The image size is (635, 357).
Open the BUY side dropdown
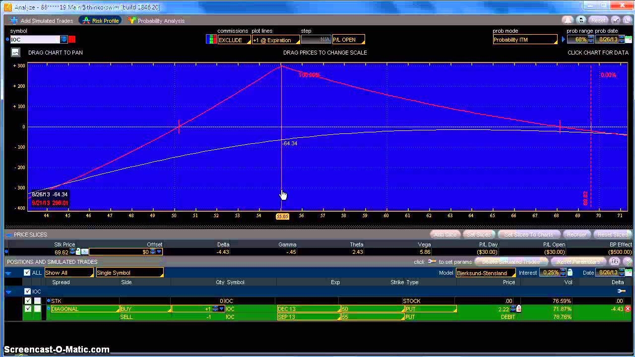click(144, 309)
